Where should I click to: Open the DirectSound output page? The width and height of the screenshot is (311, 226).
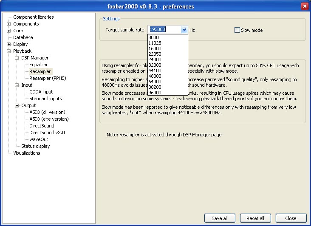tap(42, 126)
